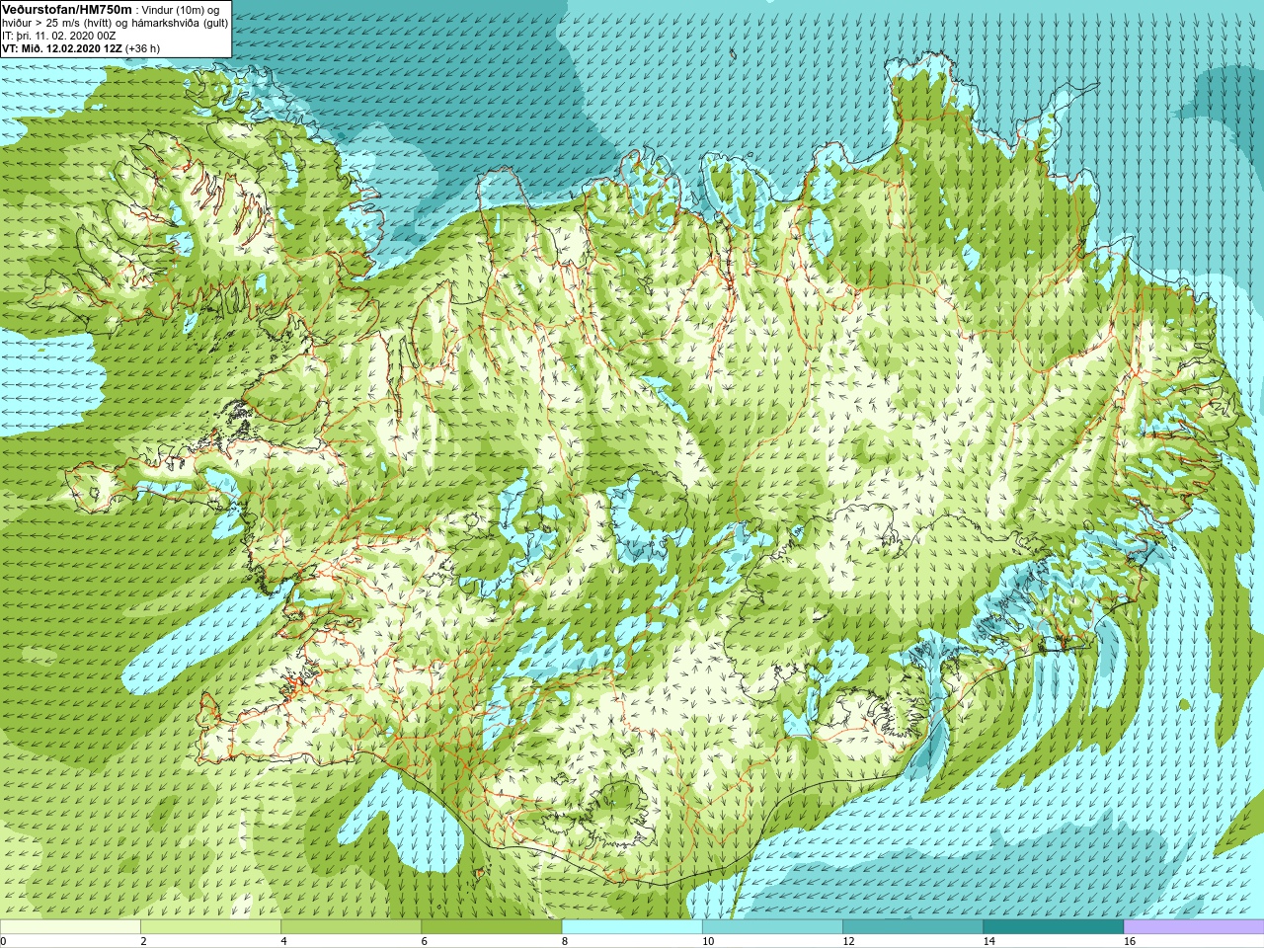Click the light cyan 8–10 m/s legend swatch
This screenshot has height=948, width=1264.
[x=632, y=926]
